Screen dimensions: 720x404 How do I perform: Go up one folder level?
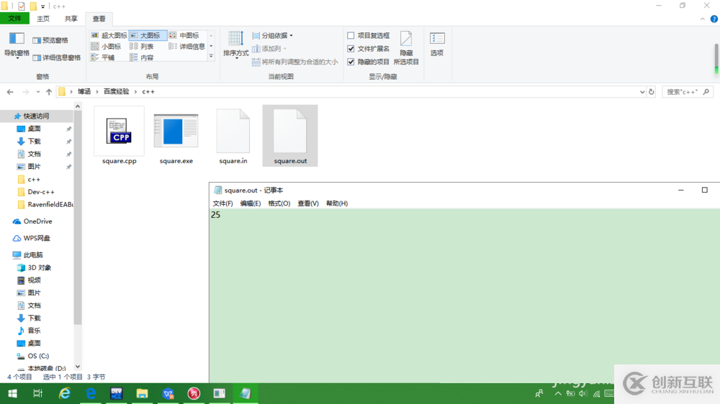[x=49, y=92]
